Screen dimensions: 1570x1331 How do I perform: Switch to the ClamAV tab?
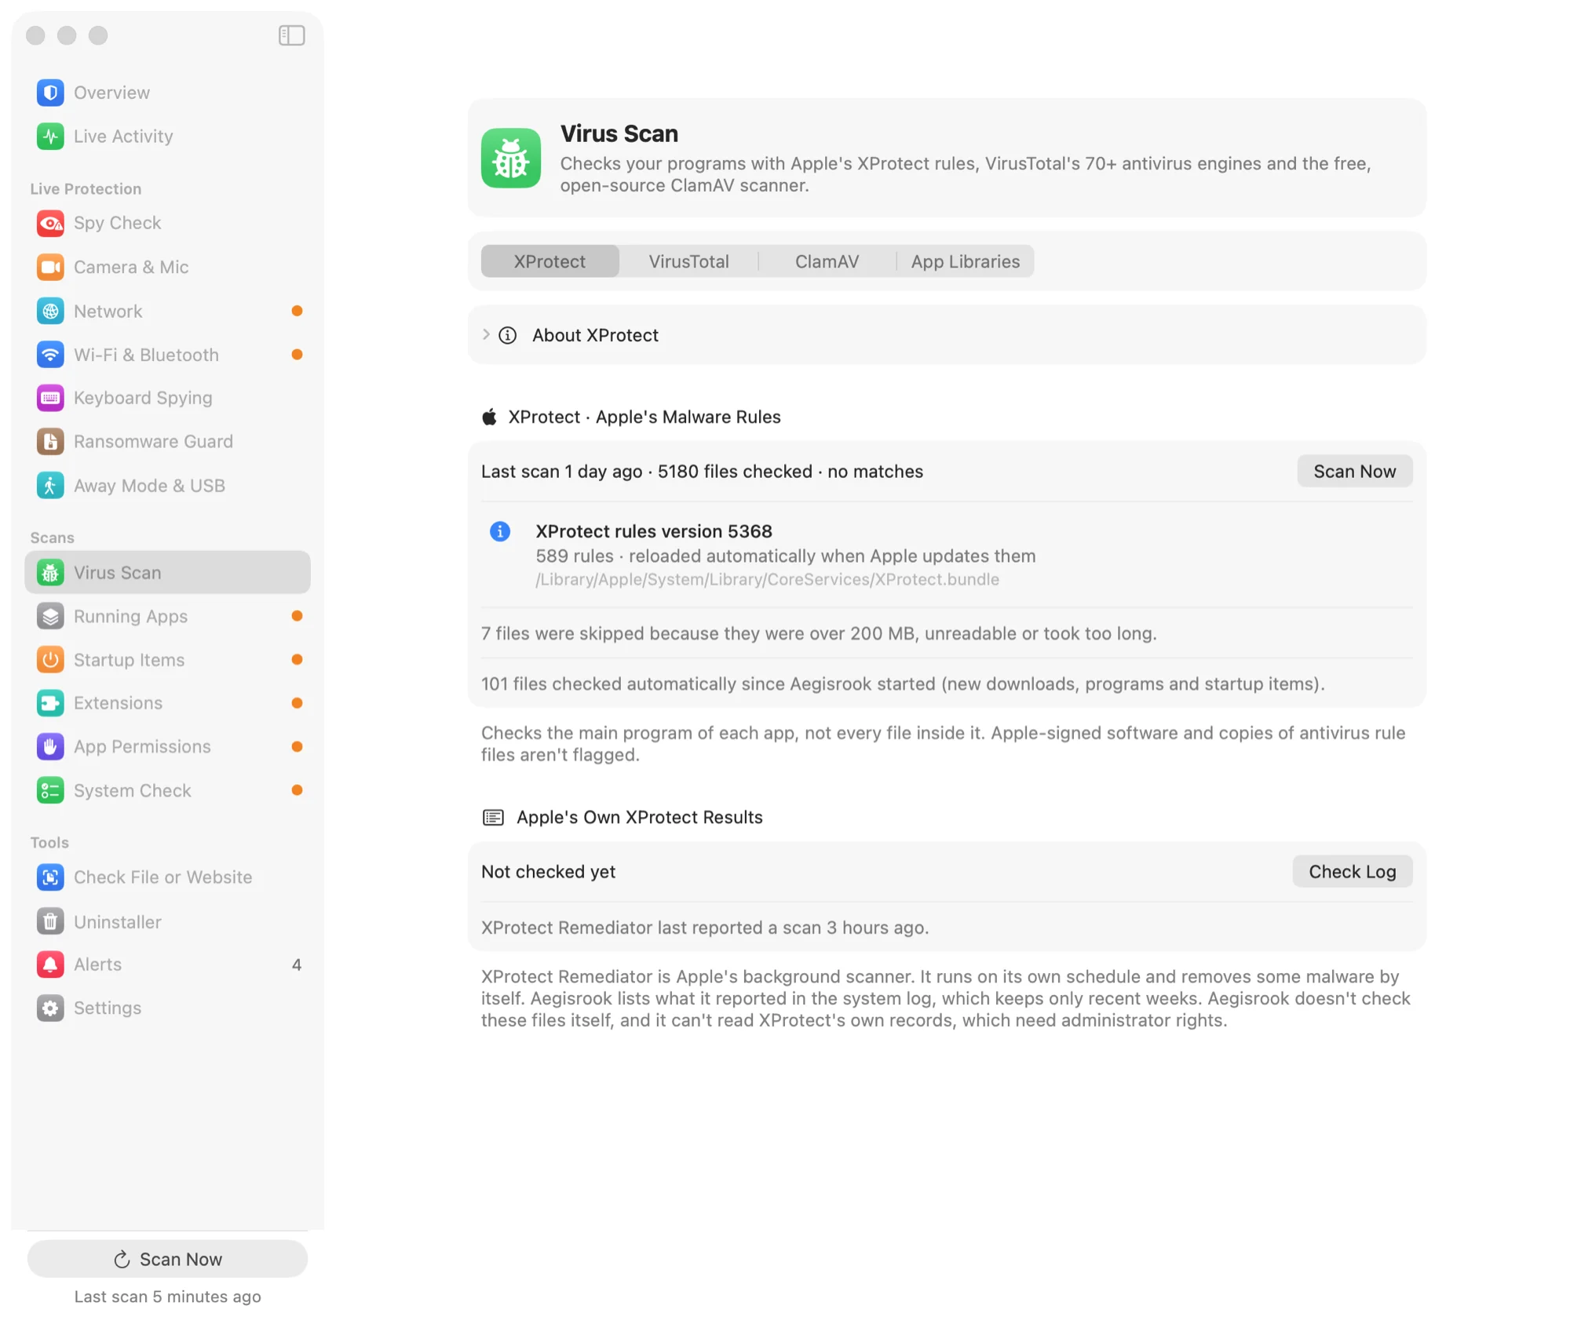click(x=827, y=261)
